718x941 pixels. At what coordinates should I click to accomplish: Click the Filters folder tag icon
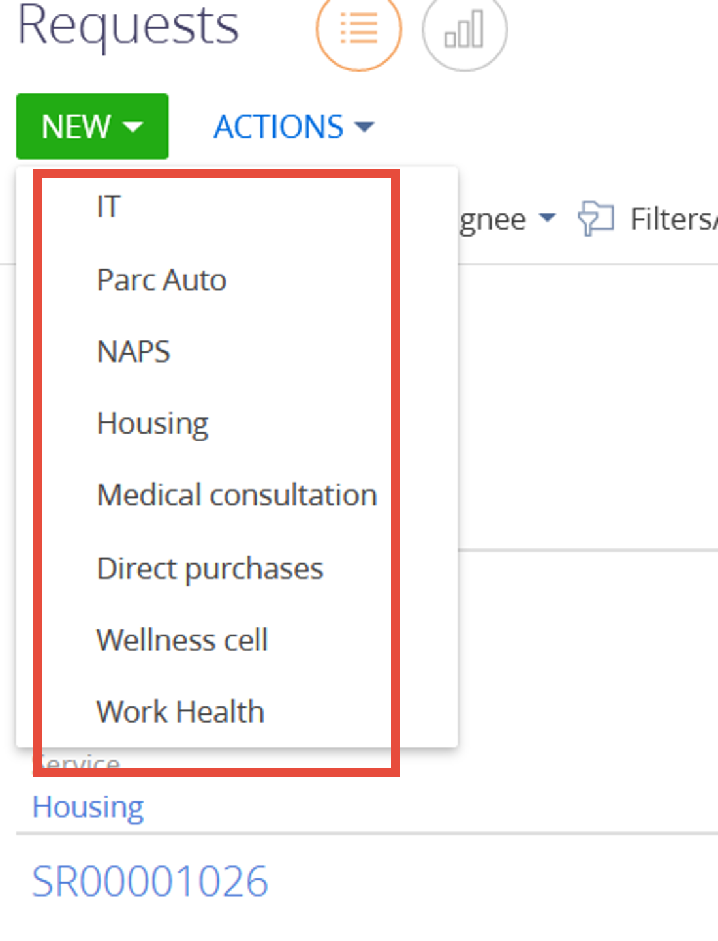pos(595,219)
